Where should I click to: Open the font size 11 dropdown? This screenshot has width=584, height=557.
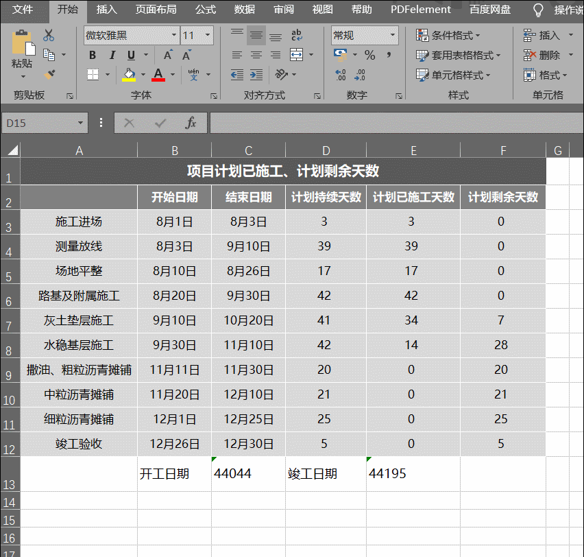208,36
